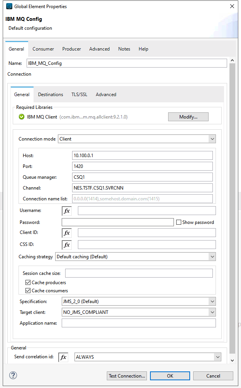The image size is (241, 388).
Task: Open the Caching strategy dropdown
Action: (x=135, y=257)
